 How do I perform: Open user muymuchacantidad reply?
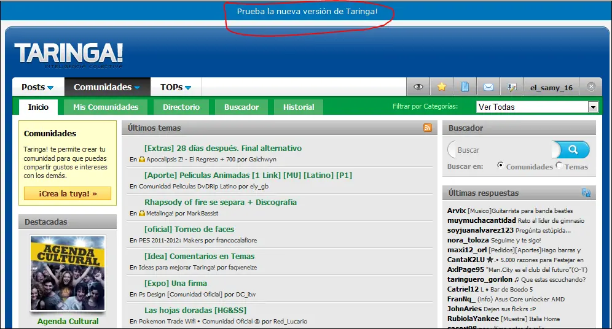tap(516, 220)
